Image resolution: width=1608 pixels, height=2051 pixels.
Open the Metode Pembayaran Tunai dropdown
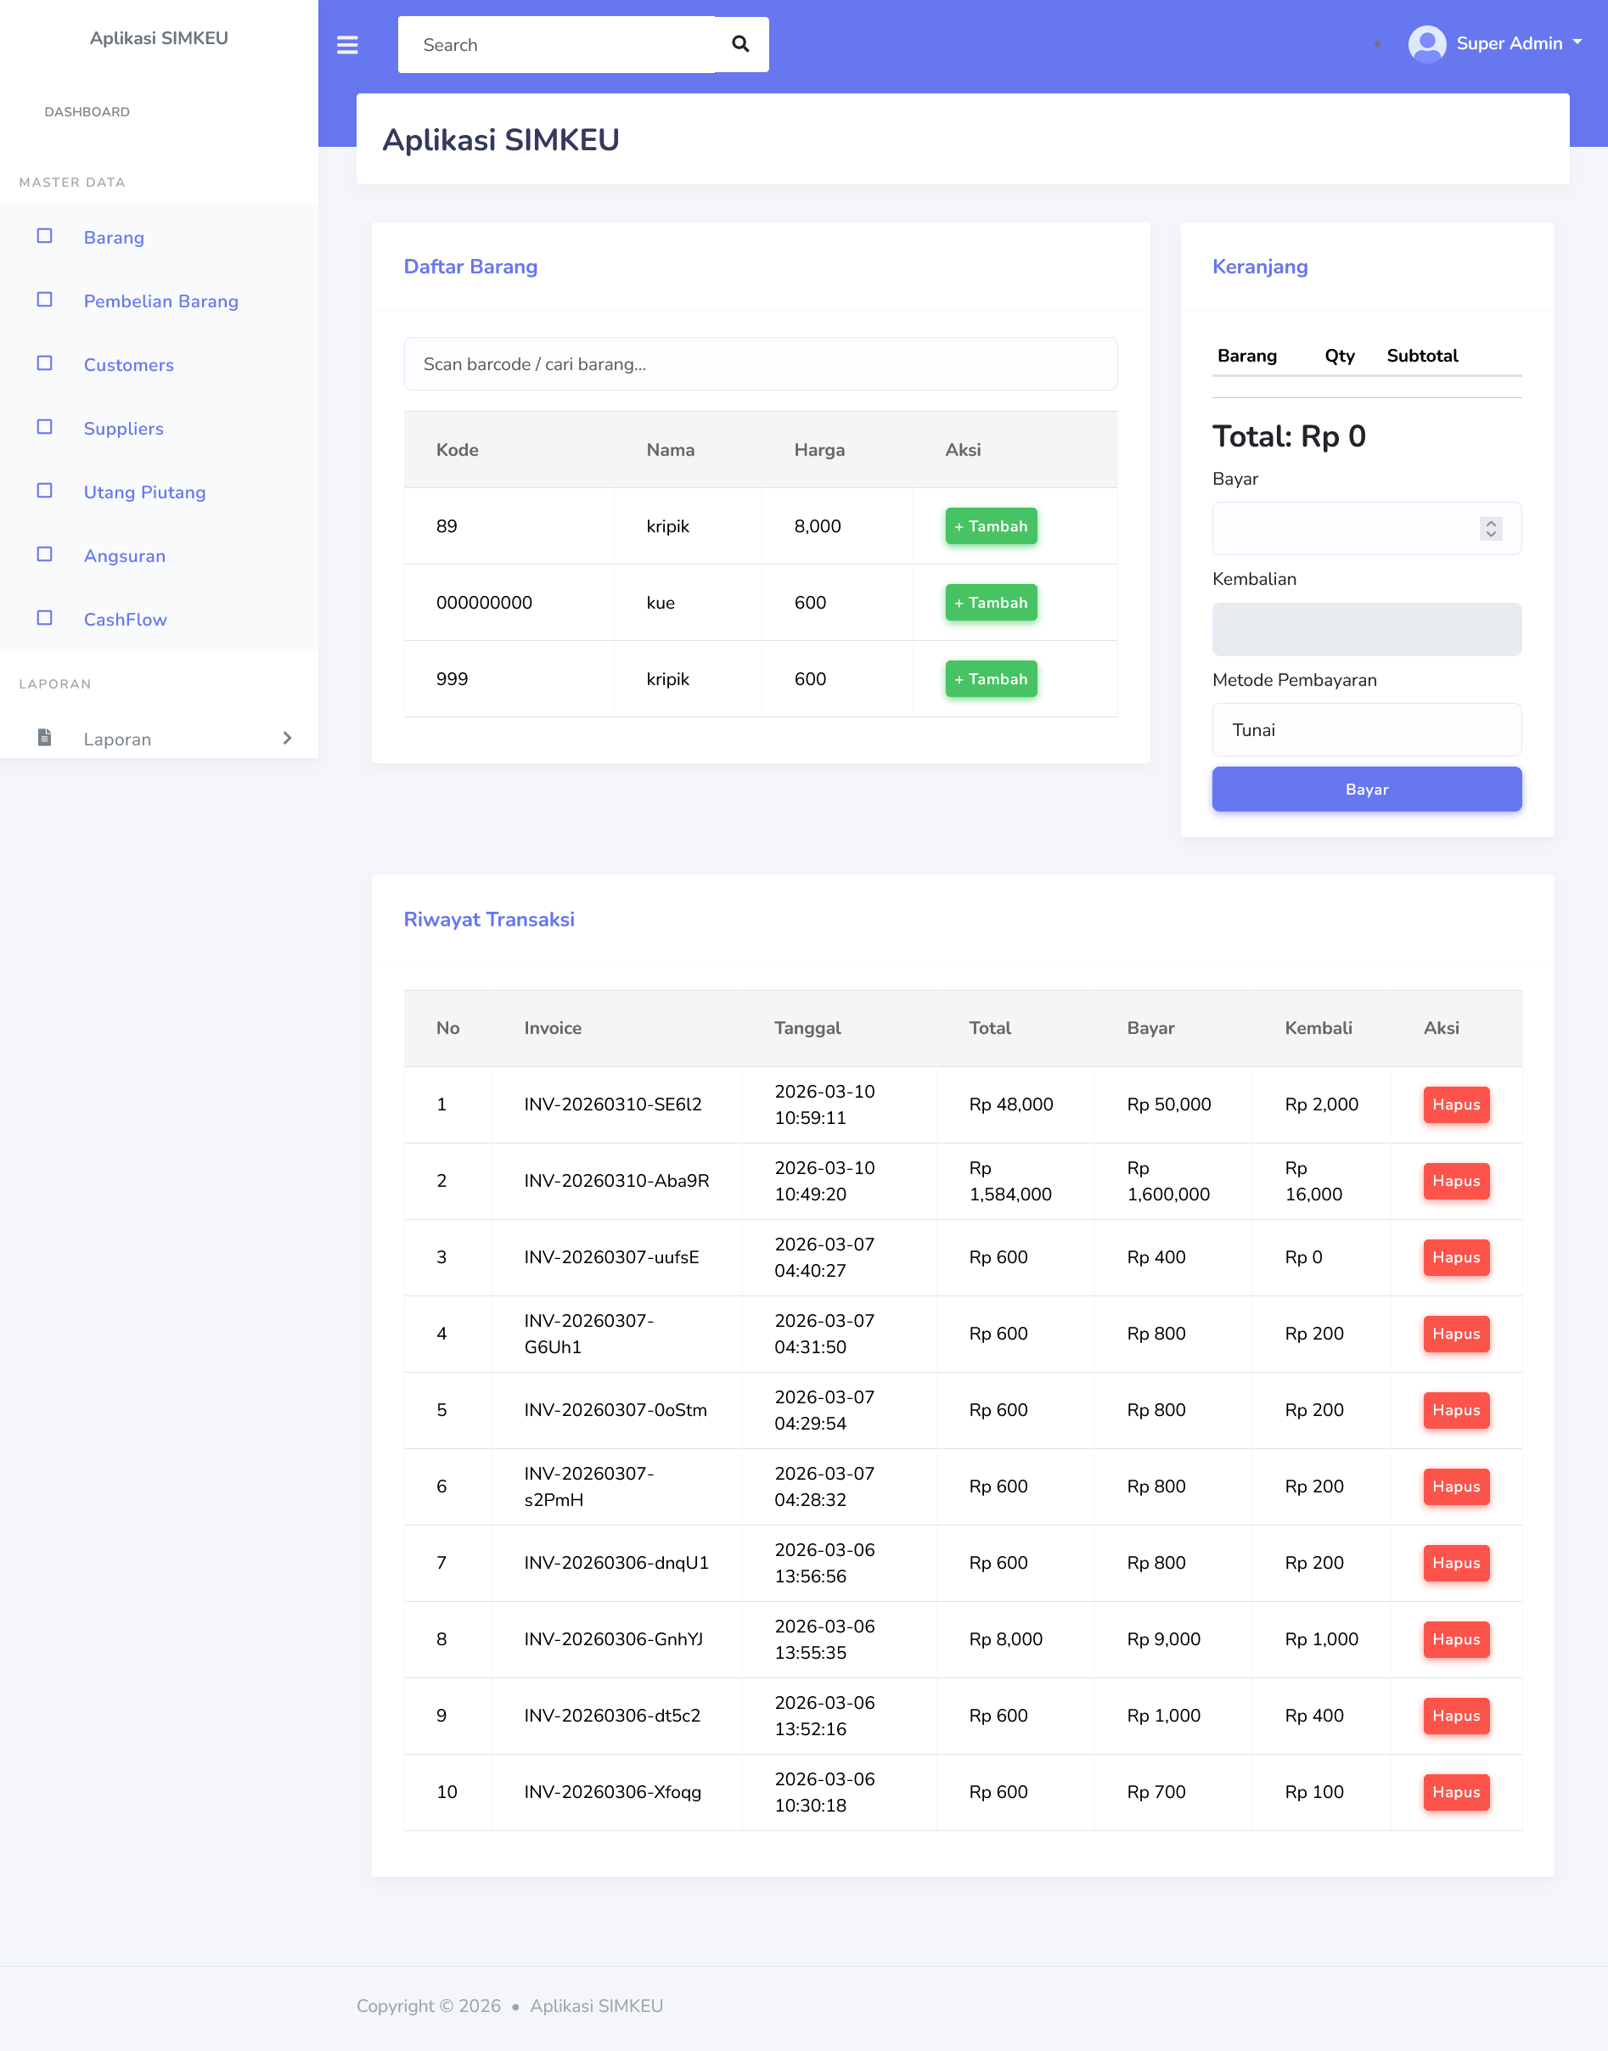pos(1366,729)
